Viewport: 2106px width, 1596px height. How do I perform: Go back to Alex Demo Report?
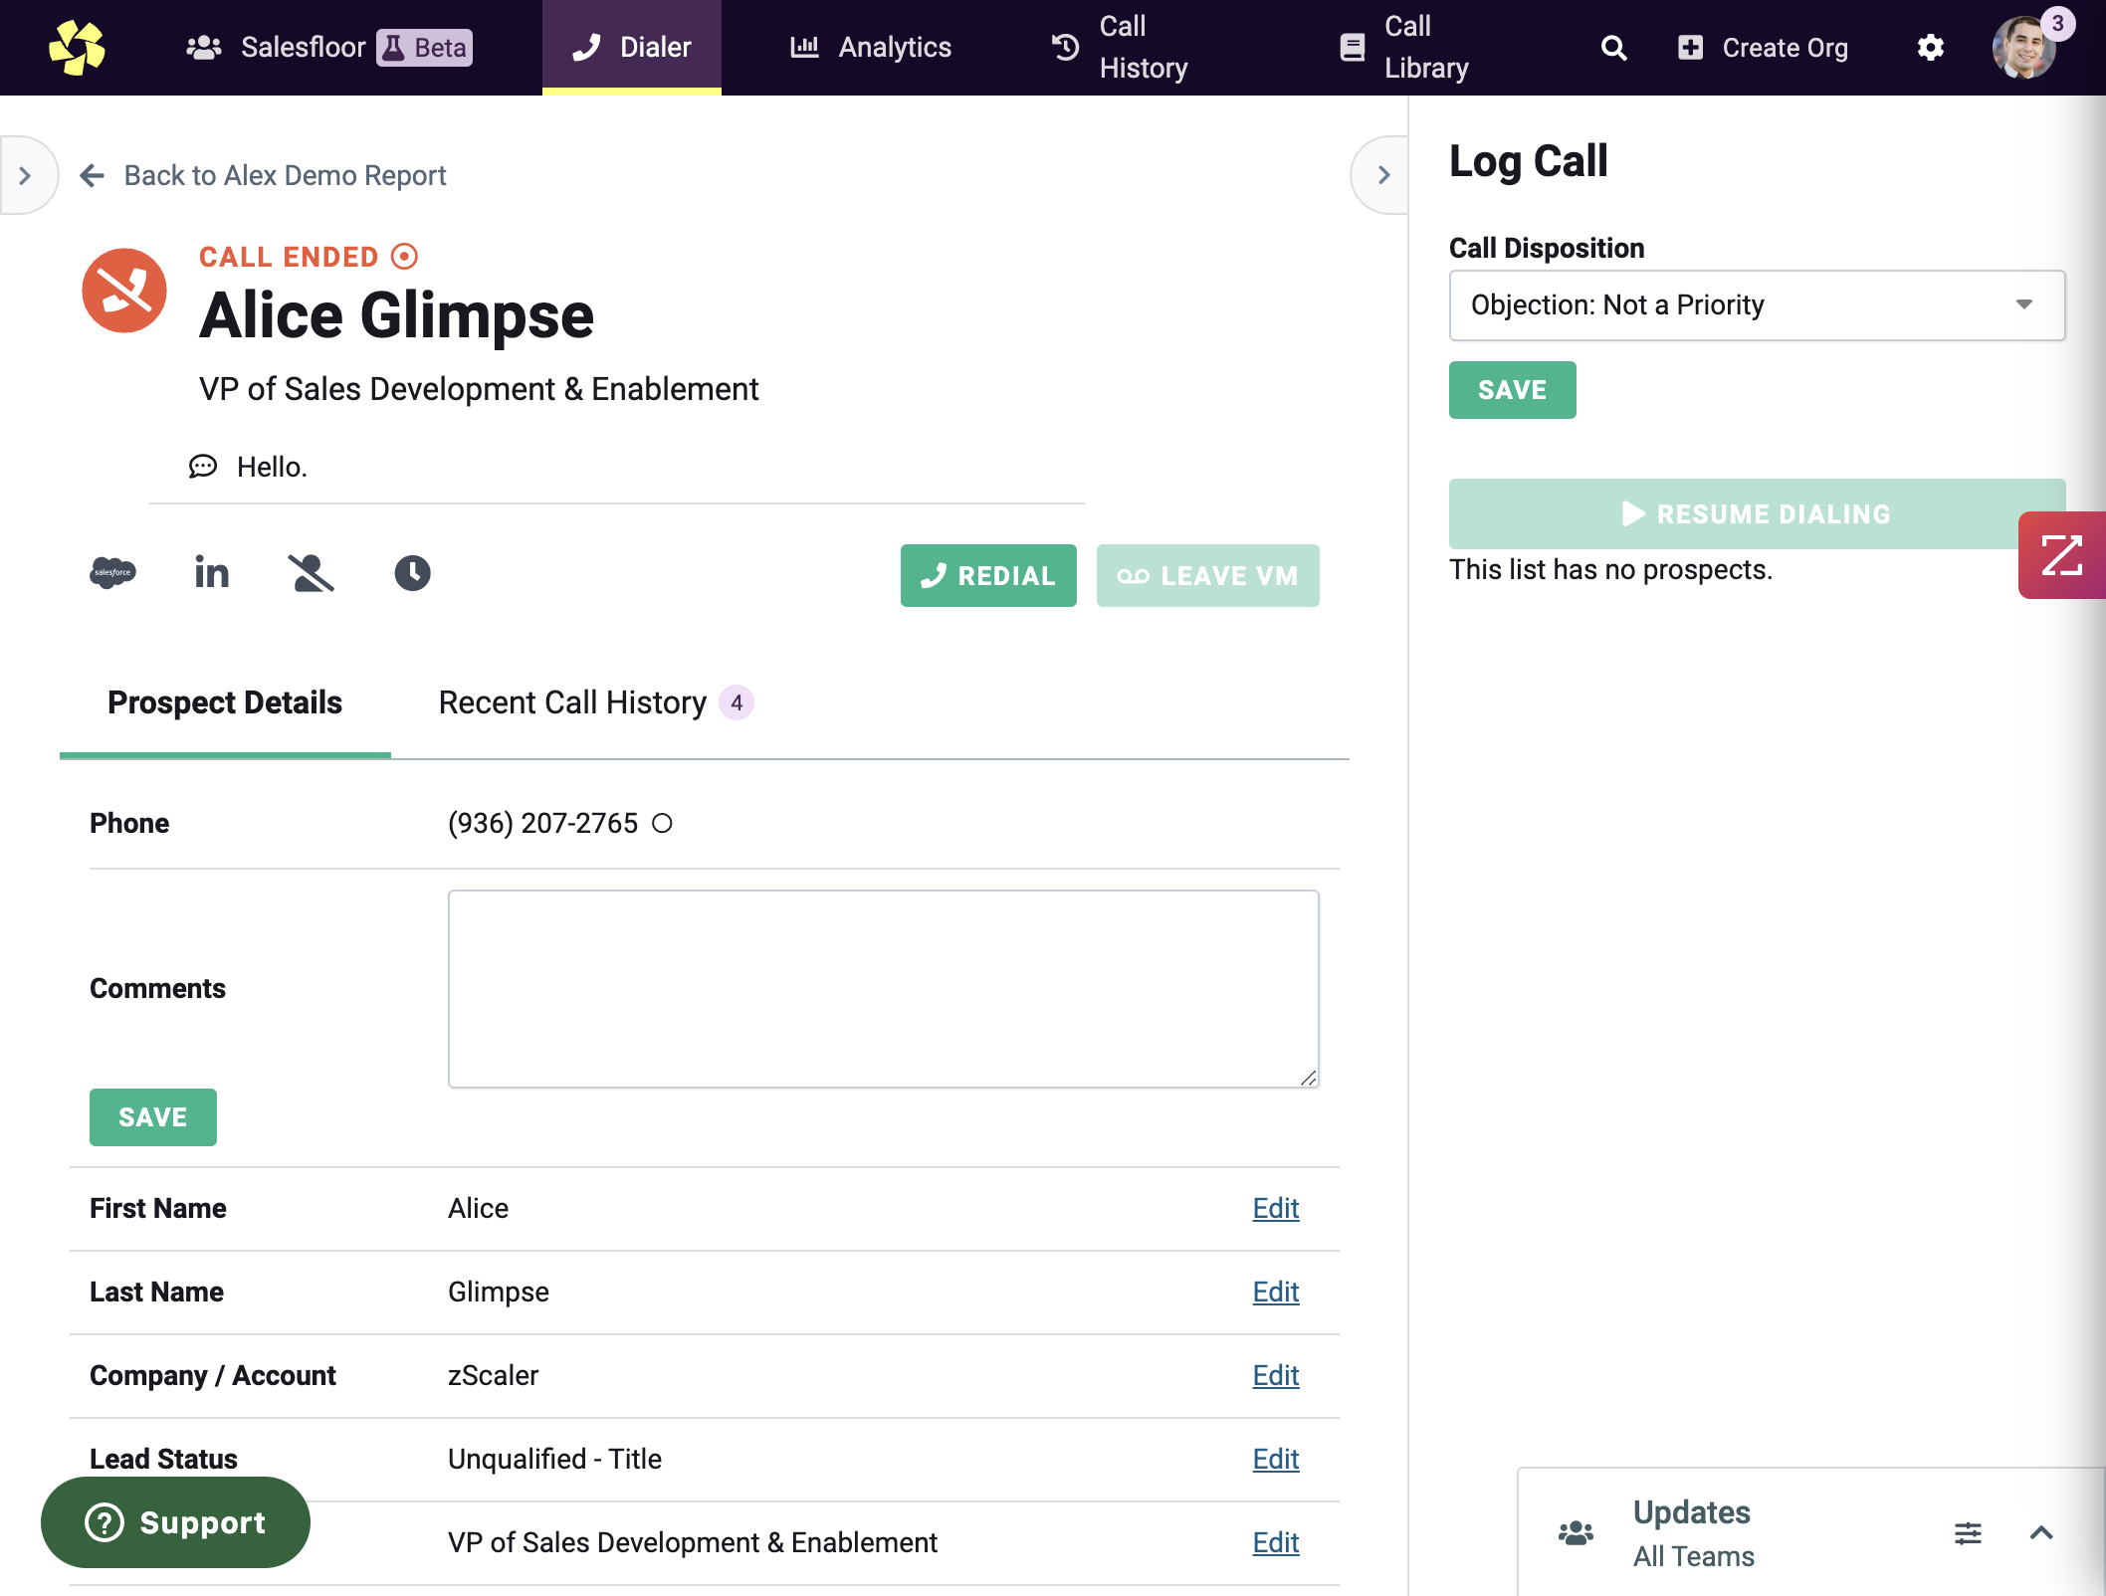[x=263, y=175]
